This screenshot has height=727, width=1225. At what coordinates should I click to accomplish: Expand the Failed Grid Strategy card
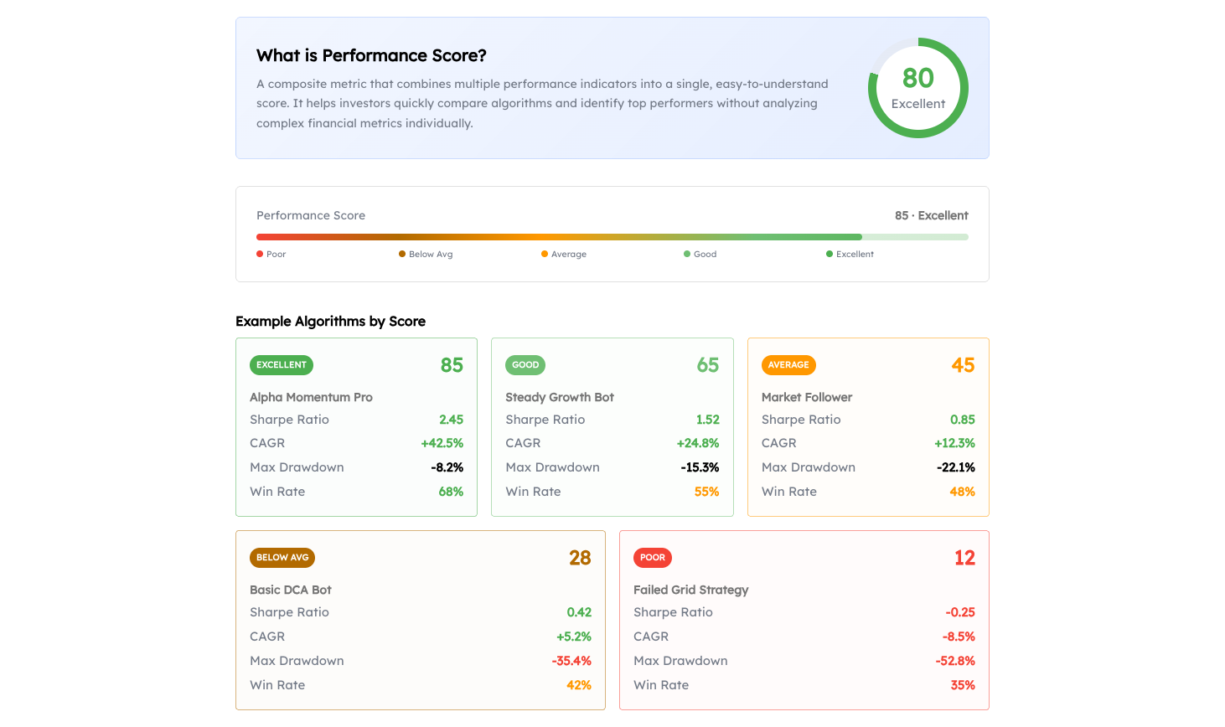click(804, 620)
